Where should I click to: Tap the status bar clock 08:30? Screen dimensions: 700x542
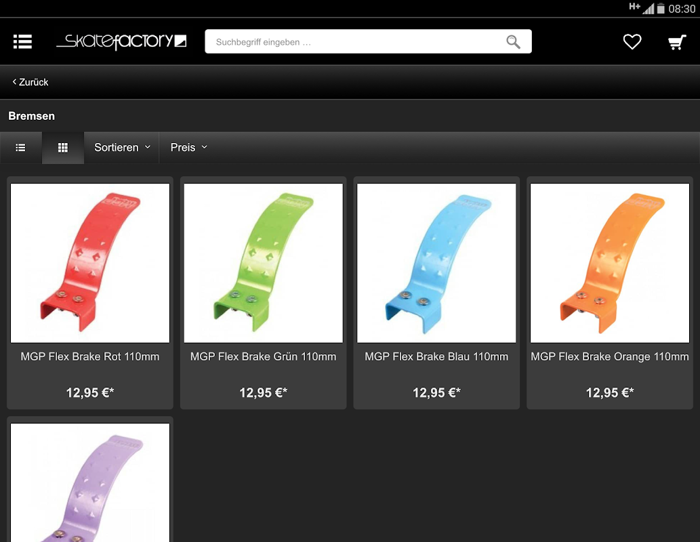tap(682, 9)
